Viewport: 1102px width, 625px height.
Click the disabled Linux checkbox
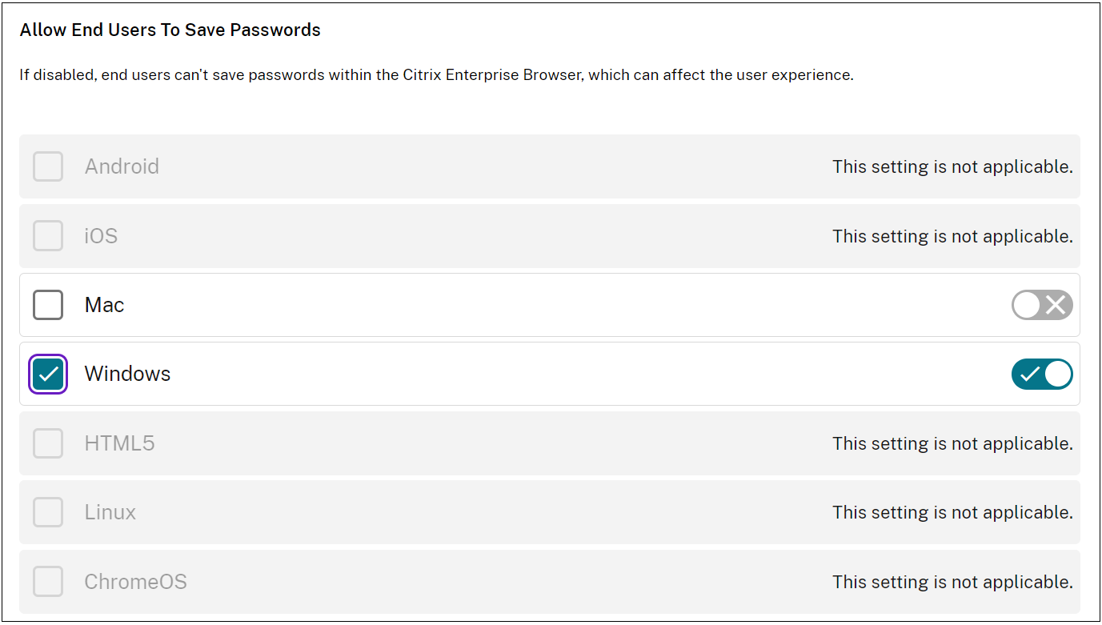point(48,512)
